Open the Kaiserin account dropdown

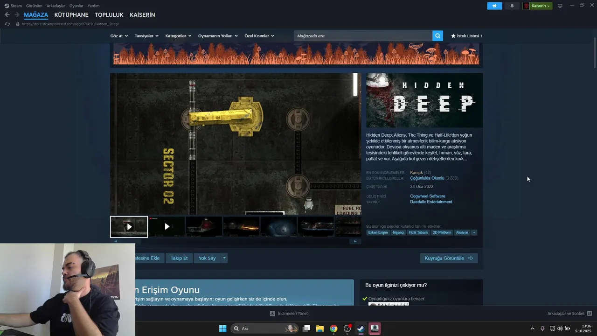[541, 6]
